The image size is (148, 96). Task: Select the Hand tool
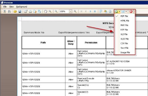pyautogui.click(x=46, y=12)
